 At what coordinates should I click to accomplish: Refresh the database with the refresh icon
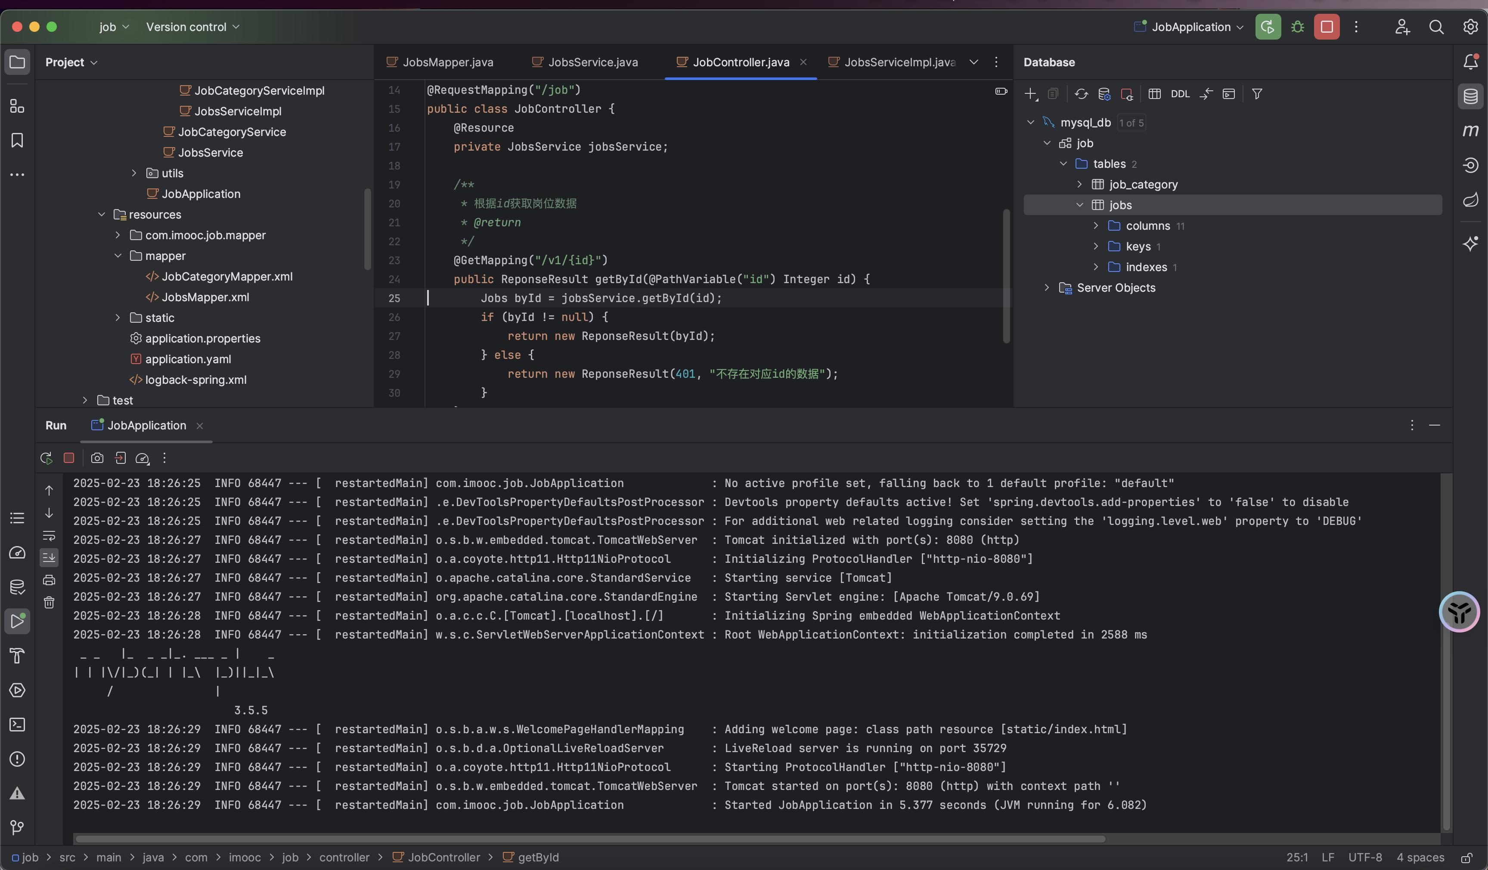click(1081, 94)
